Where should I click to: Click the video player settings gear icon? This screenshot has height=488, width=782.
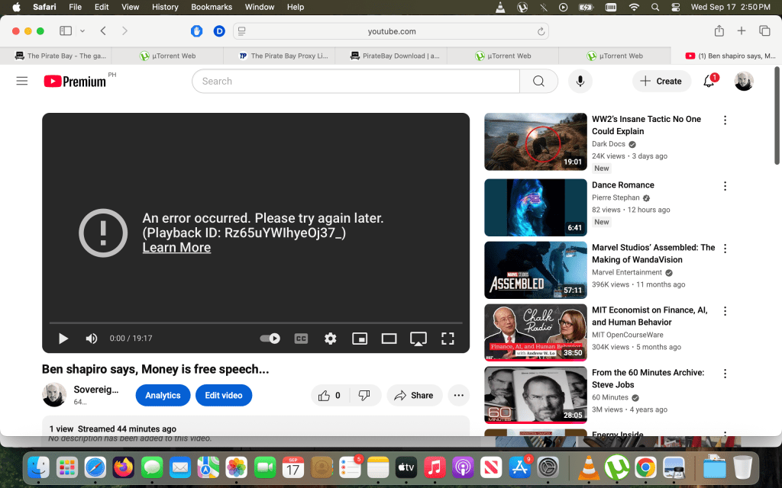click(x=330, y=339)
